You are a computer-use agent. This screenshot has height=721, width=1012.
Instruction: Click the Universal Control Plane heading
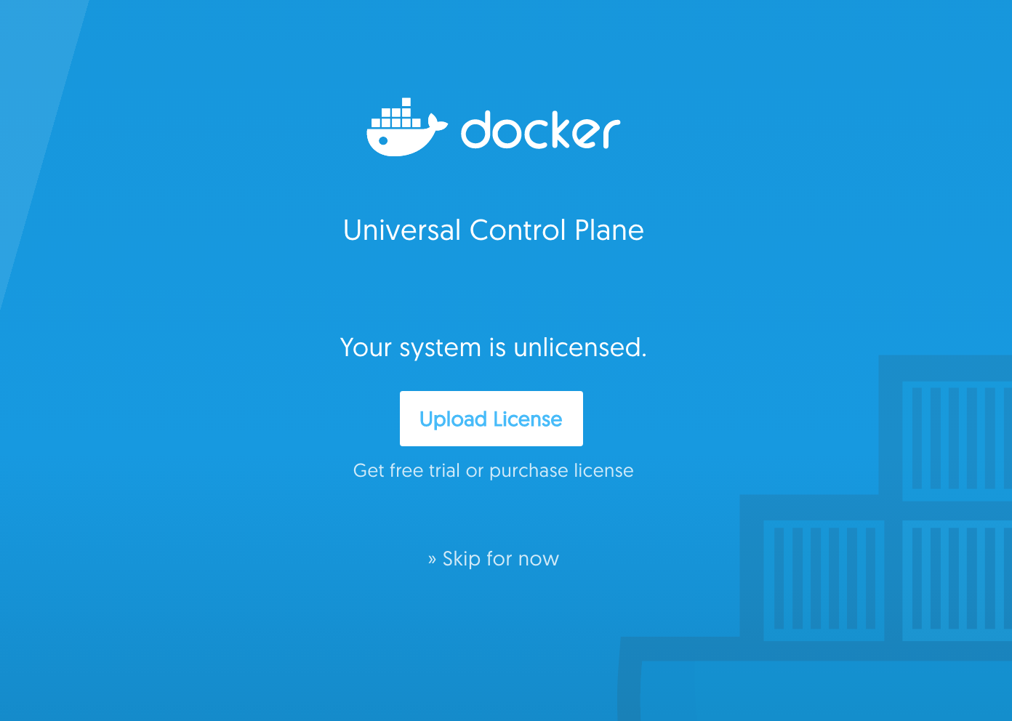[x=494, y=230]
